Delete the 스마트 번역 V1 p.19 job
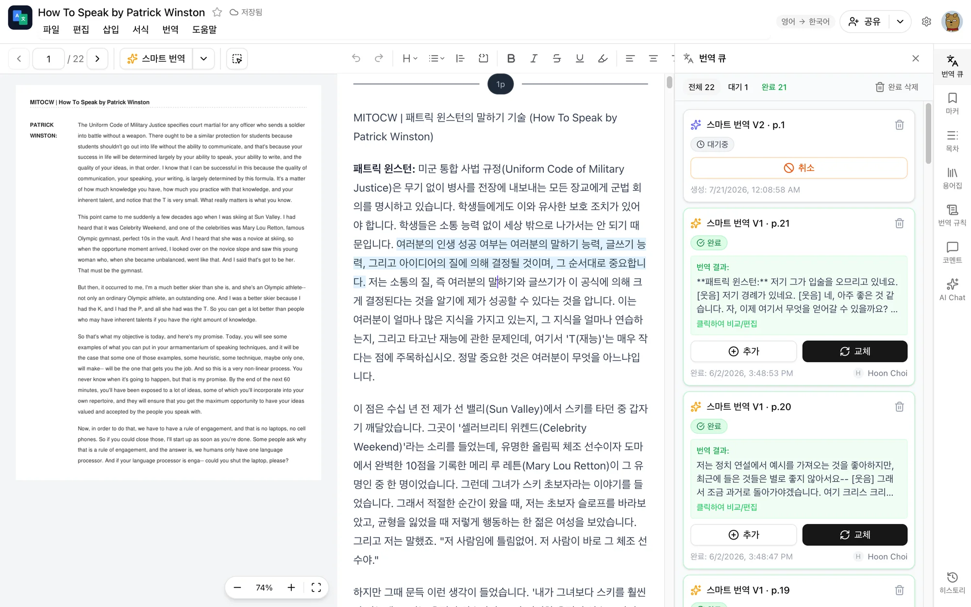This screenshot has height=607, width=971. click(900, 590)
